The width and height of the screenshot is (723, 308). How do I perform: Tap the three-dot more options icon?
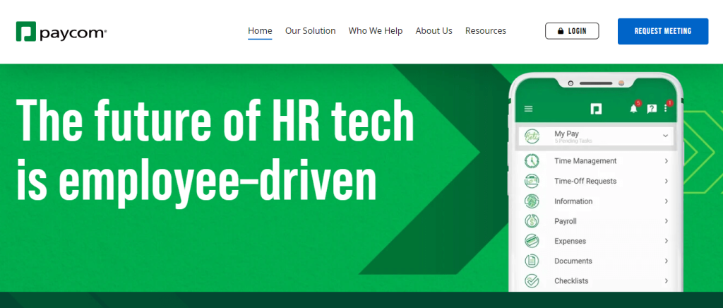tap(665, 108)
